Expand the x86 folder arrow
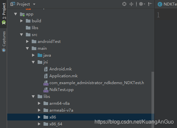Viewport: 177px width, 128px height. point(39,117)
